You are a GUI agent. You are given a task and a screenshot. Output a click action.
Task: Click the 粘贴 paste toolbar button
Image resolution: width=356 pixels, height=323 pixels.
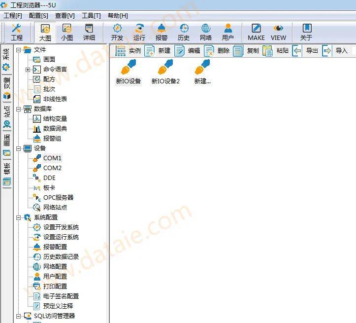[276, 50]
